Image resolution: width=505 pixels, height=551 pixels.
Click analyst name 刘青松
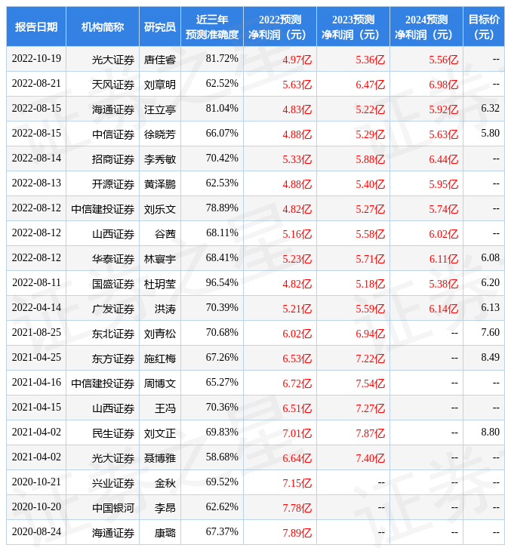point(160,334)
